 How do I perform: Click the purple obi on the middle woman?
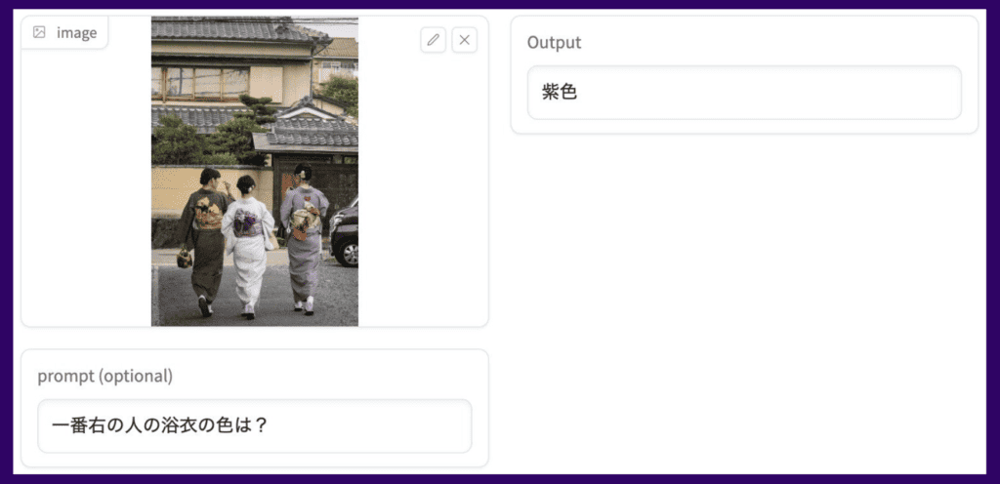247,222
